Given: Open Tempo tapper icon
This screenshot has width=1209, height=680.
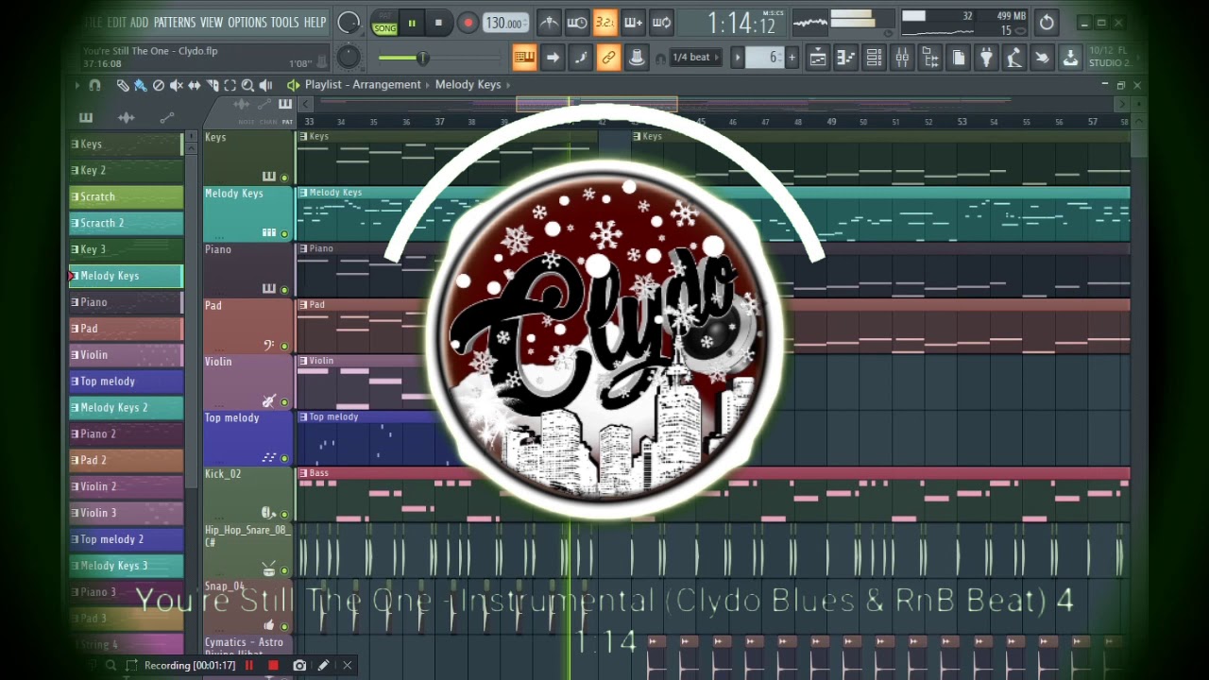Looking at the screenshot, I should click(x=1014, y=58).
